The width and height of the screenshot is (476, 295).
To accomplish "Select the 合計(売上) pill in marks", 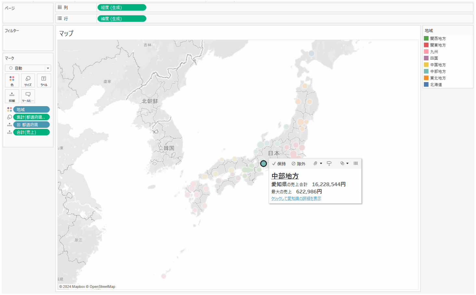I will tap(32, 132).
